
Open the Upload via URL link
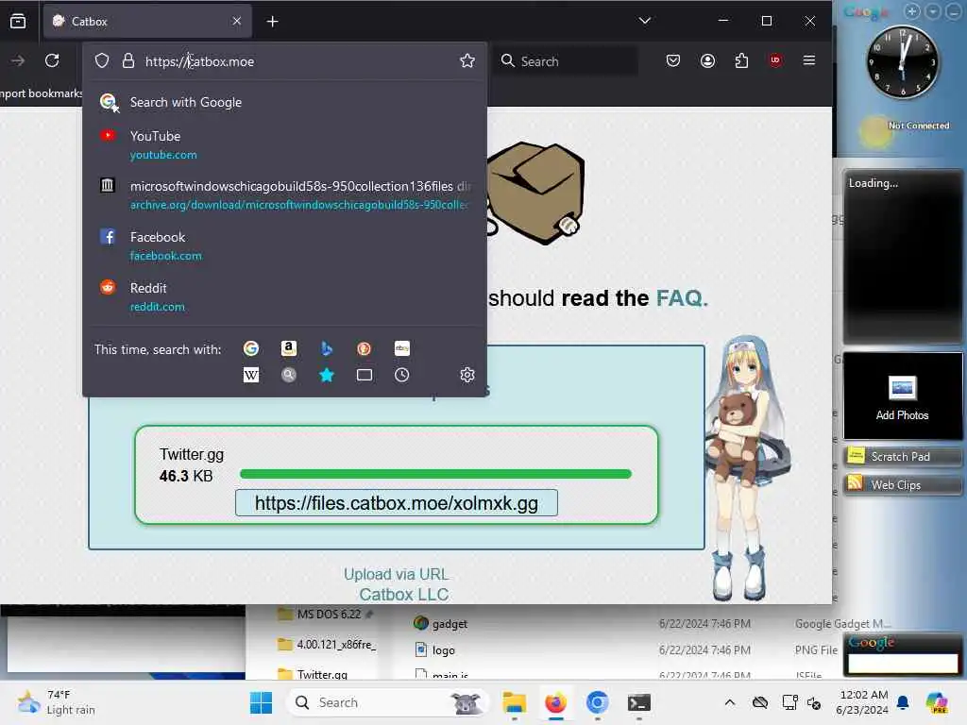[x=396, y=574]
